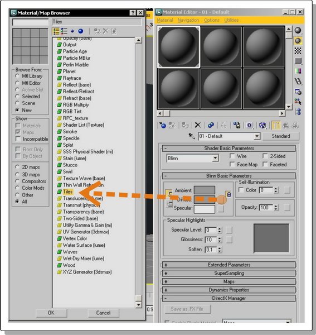Click Map Browser list scroll down arrow
The image size is (316, 335).
pos(139,305)
